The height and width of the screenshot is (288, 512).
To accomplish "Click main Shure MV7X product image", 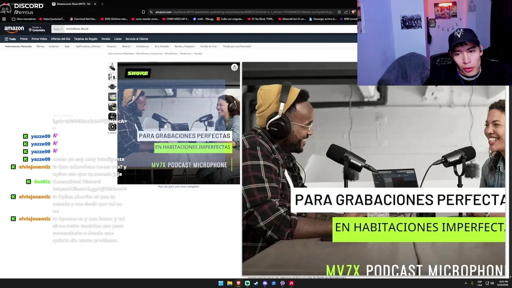I will pyautogui.click(x=178, y=123).
